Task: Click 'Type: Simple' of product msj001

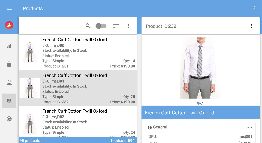Action: click(x=53, y=97)
